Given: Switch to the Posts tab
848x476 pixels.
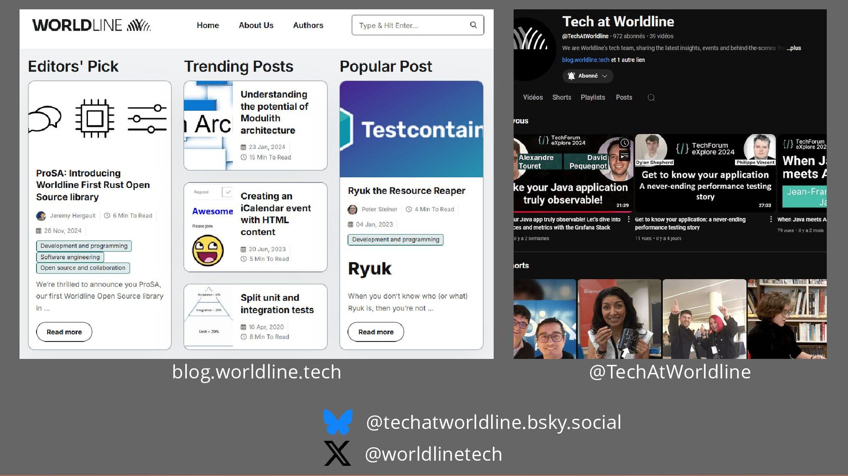Looking at the screenshot, I should point(624,97).
